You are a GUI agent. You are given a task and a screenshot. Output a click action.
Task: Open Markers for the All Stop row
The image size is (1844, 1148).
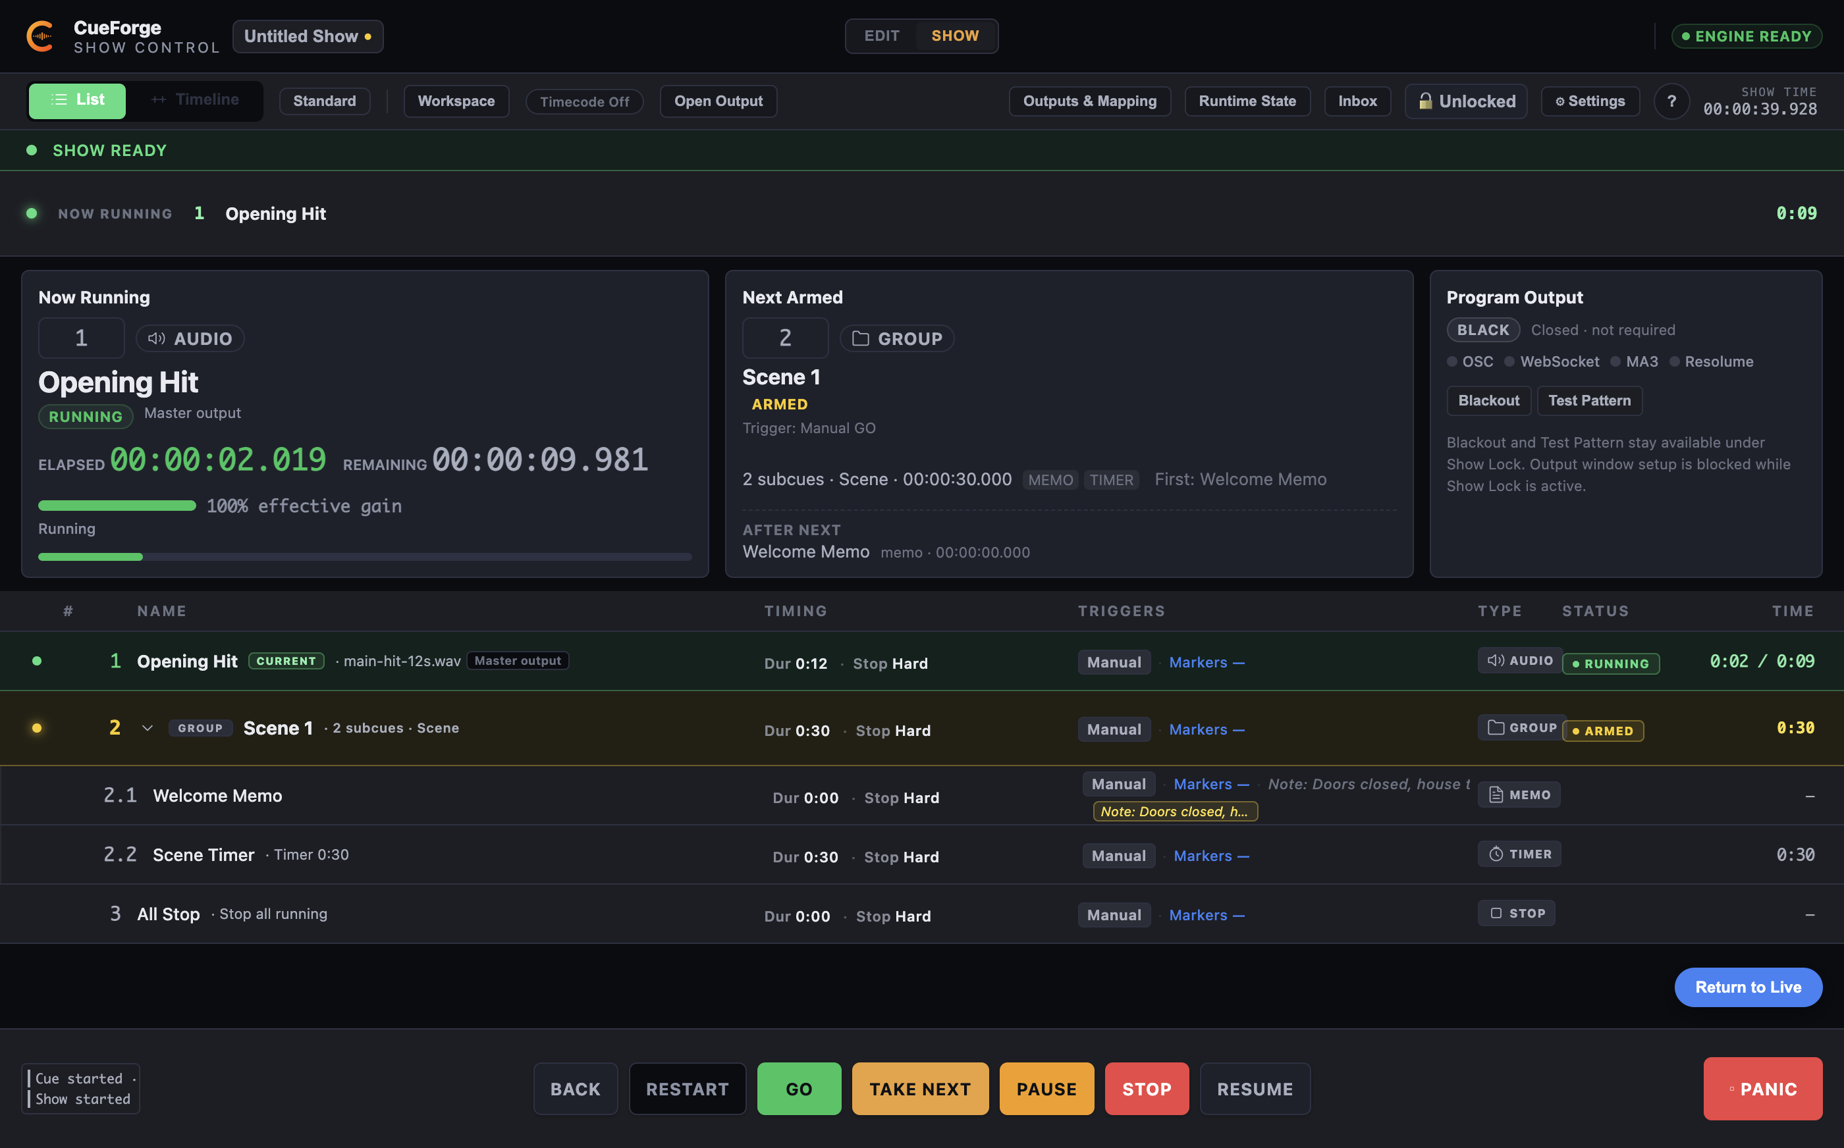1207,915
